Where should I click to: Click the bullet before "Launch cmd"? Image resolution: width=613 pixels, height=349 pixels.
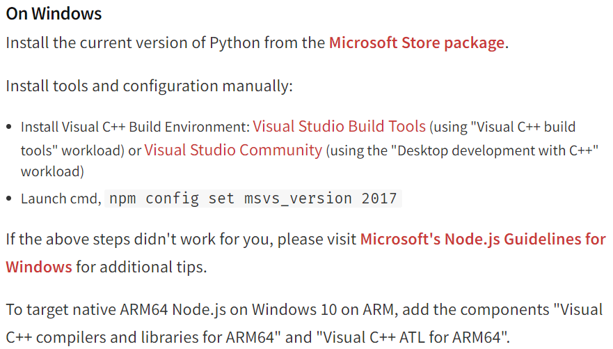click(9, 199)
